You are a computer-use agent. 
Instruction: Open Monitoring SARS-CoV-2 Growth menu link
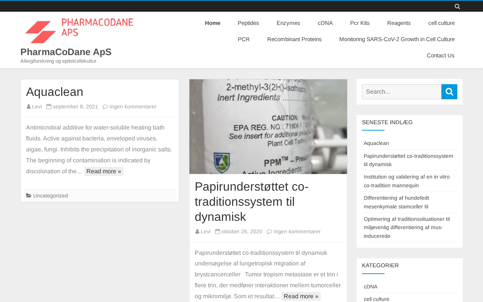pyautogui.click(x=397, y=39)
